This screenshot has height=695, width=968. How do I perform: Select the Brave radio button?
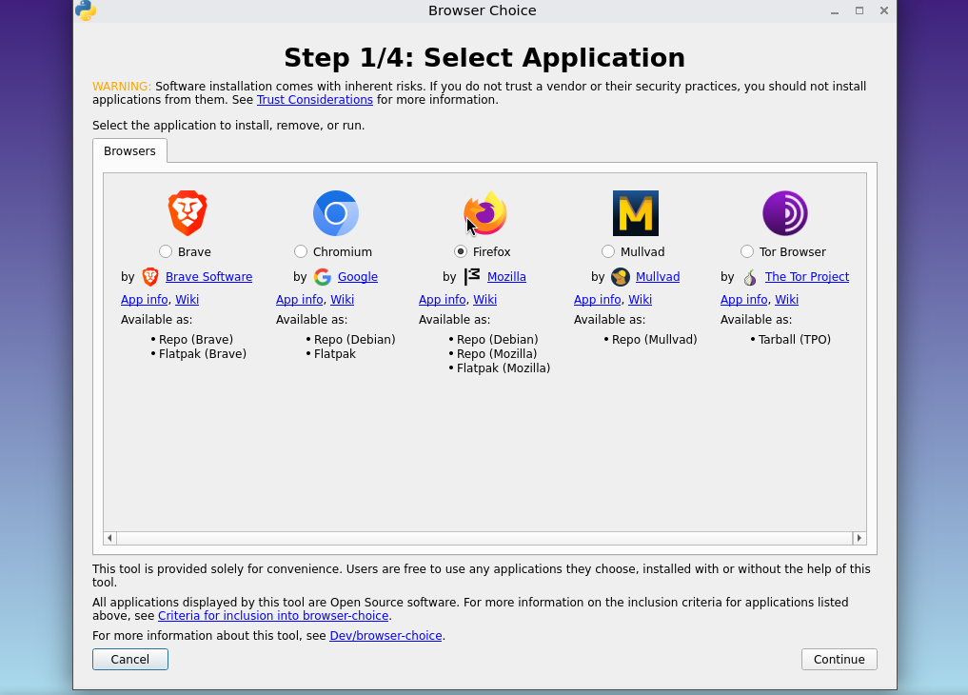point(166,251)
